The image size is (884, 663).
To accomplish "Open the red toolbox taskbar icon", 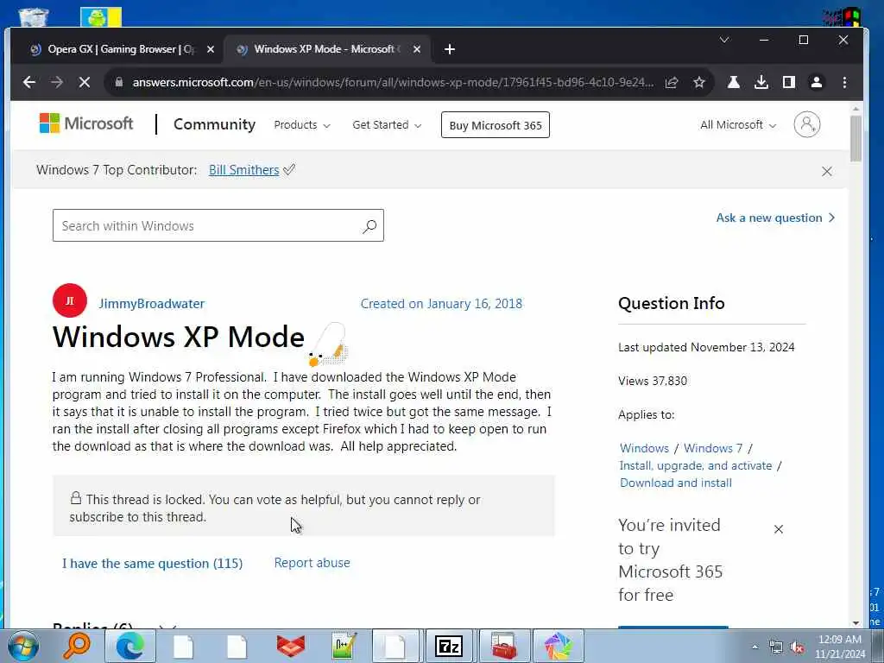I will (x=503, y=647).
